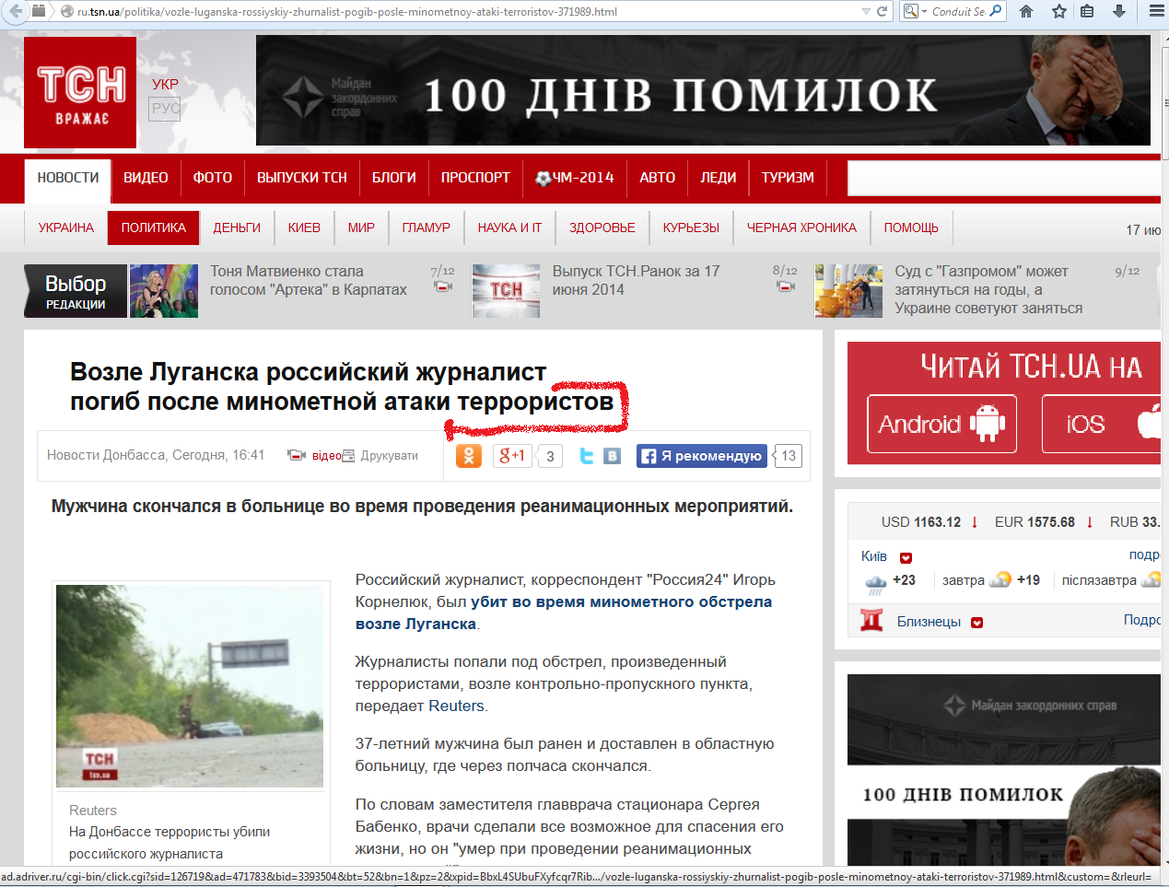Open Газпром story thumbnail image
Viewport: 1169px width, 887px height.
pyautogui.click(x=849, y=291)
